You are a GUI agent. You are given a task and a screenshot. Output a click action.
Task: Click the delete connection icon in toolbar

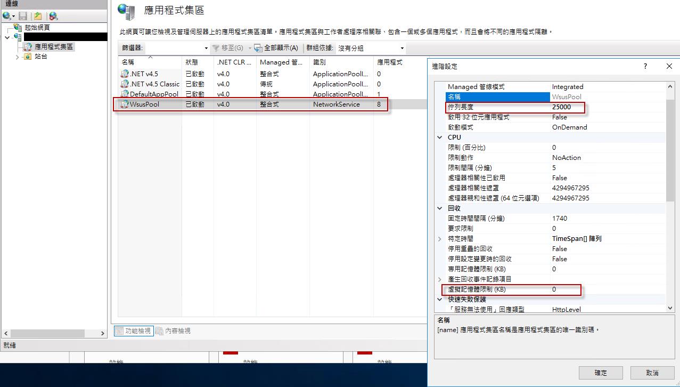pyautogui.click(x=53, y=16)
